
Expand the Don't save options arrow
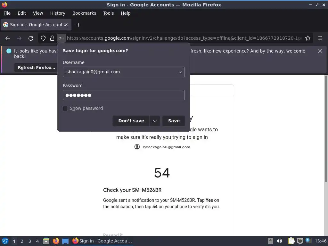[x=155, y=121]
